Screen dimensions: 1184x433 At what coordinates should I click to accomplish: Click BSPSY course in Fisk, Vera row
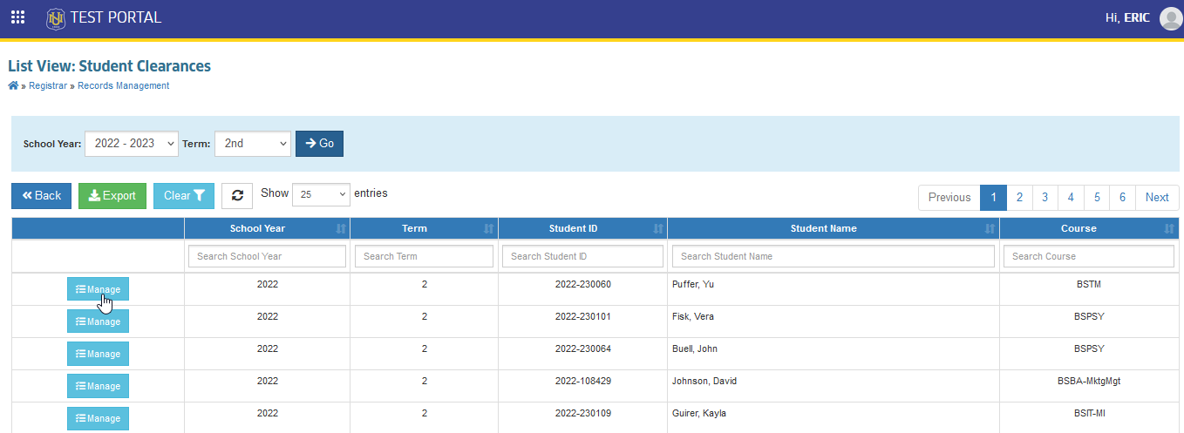pos(1090,316)
